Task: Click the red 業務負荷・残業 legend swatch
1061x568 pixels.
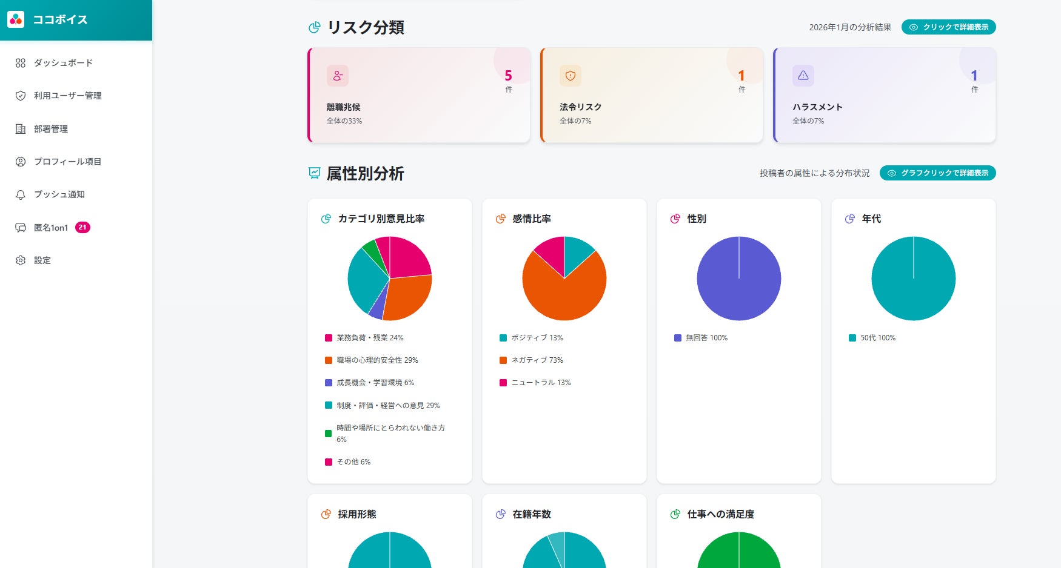Action: point(329,338)
